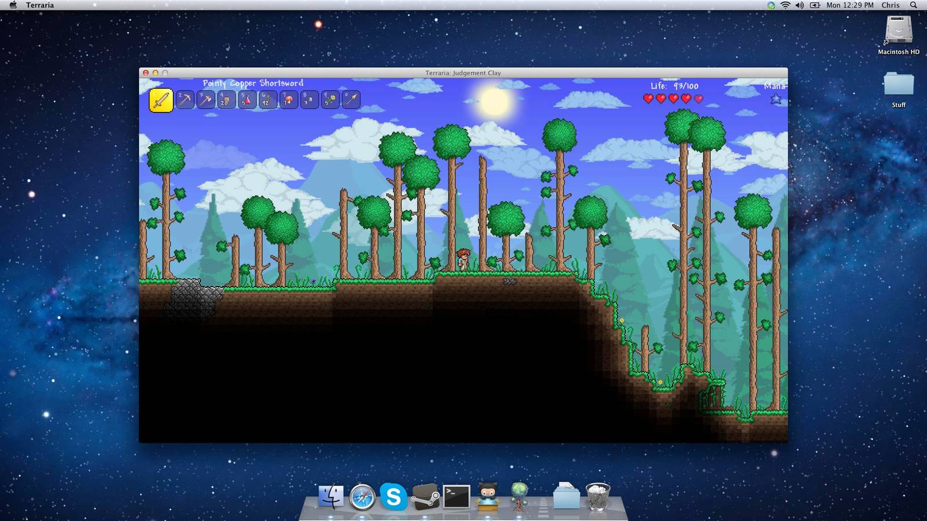Select the copper pickaxe in hotbar slot 2
927x521 pixels.
pyautogui.click(x=185, y=100)
